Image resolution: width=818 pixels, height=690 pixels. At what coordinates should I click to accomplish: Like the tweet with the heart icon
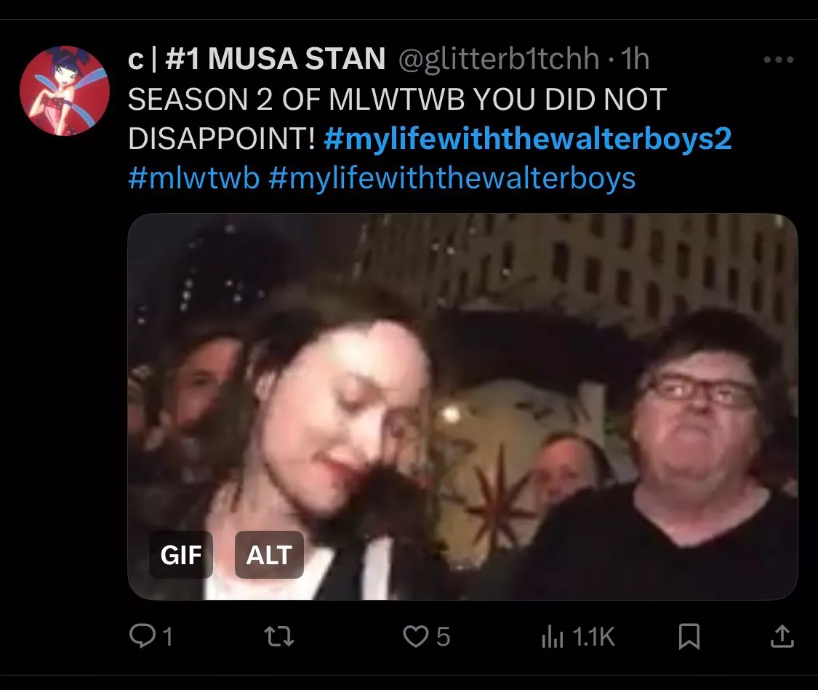click(x=416, y=637)
